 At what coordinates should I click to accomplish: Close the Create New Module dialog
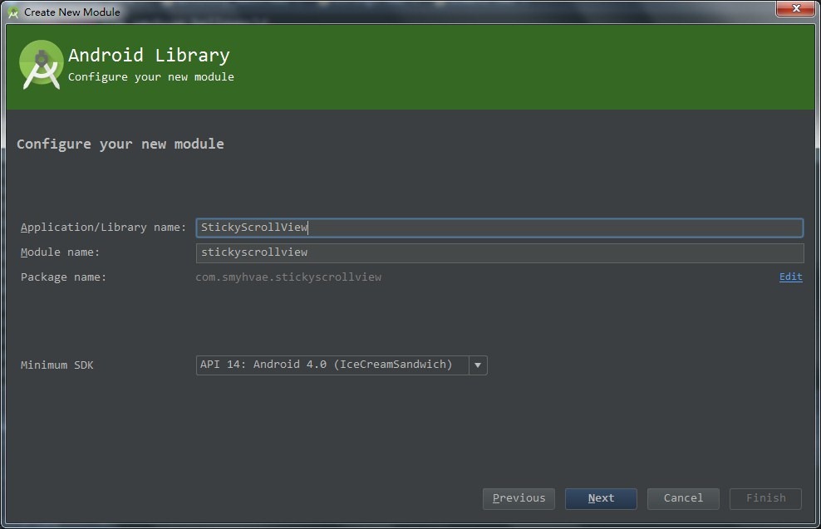pos(795,8)
